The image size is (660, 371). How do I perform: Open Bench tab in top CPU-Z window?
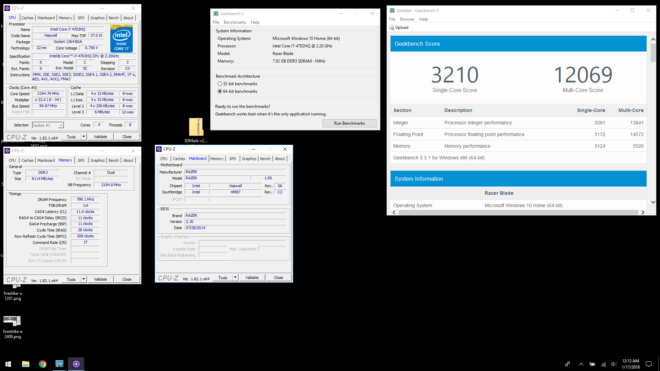pos(113,18)
